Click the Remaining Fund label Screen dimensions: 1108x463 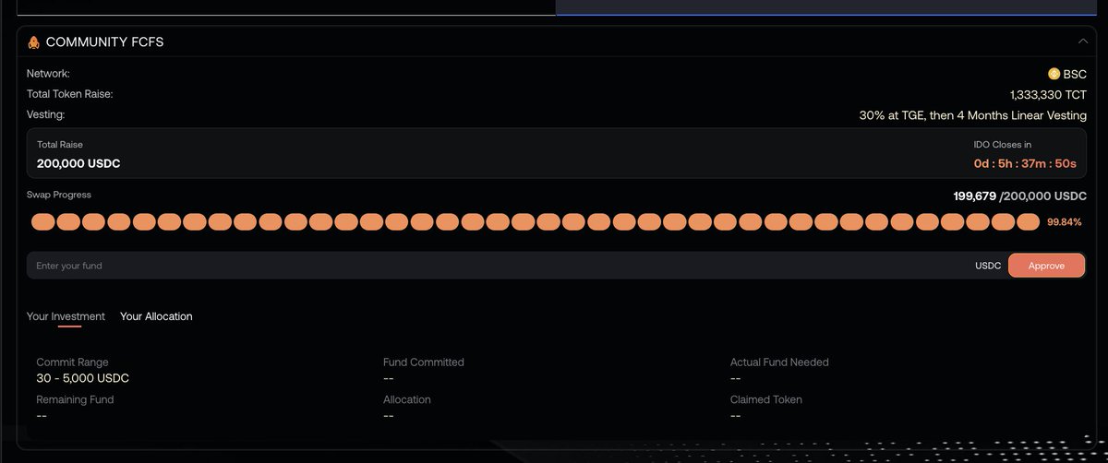click(x=75, y=399)
